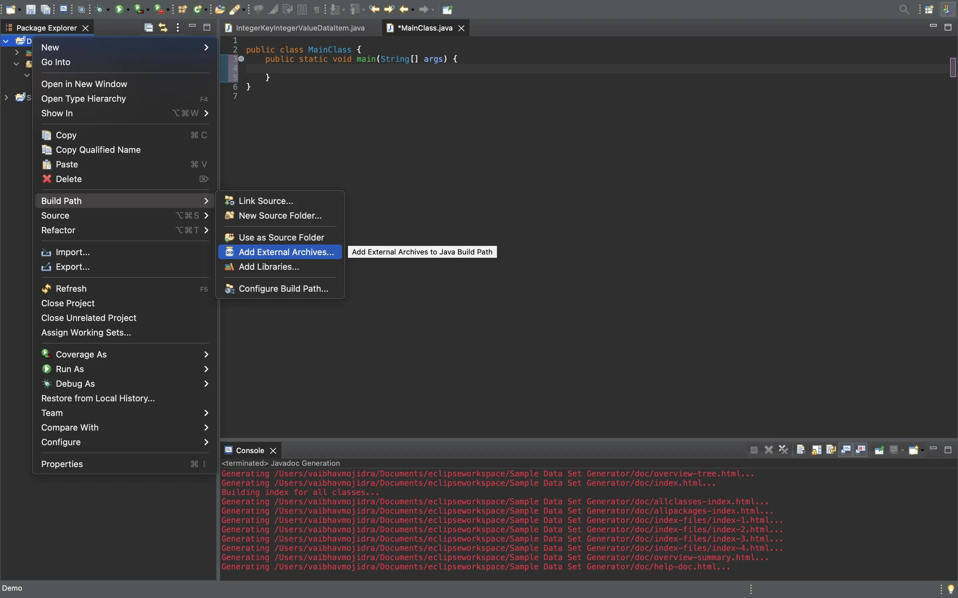This screenshot has width=958, height=598.
Task: Open the Run button dropdown arrow
Action: point(128,10)
